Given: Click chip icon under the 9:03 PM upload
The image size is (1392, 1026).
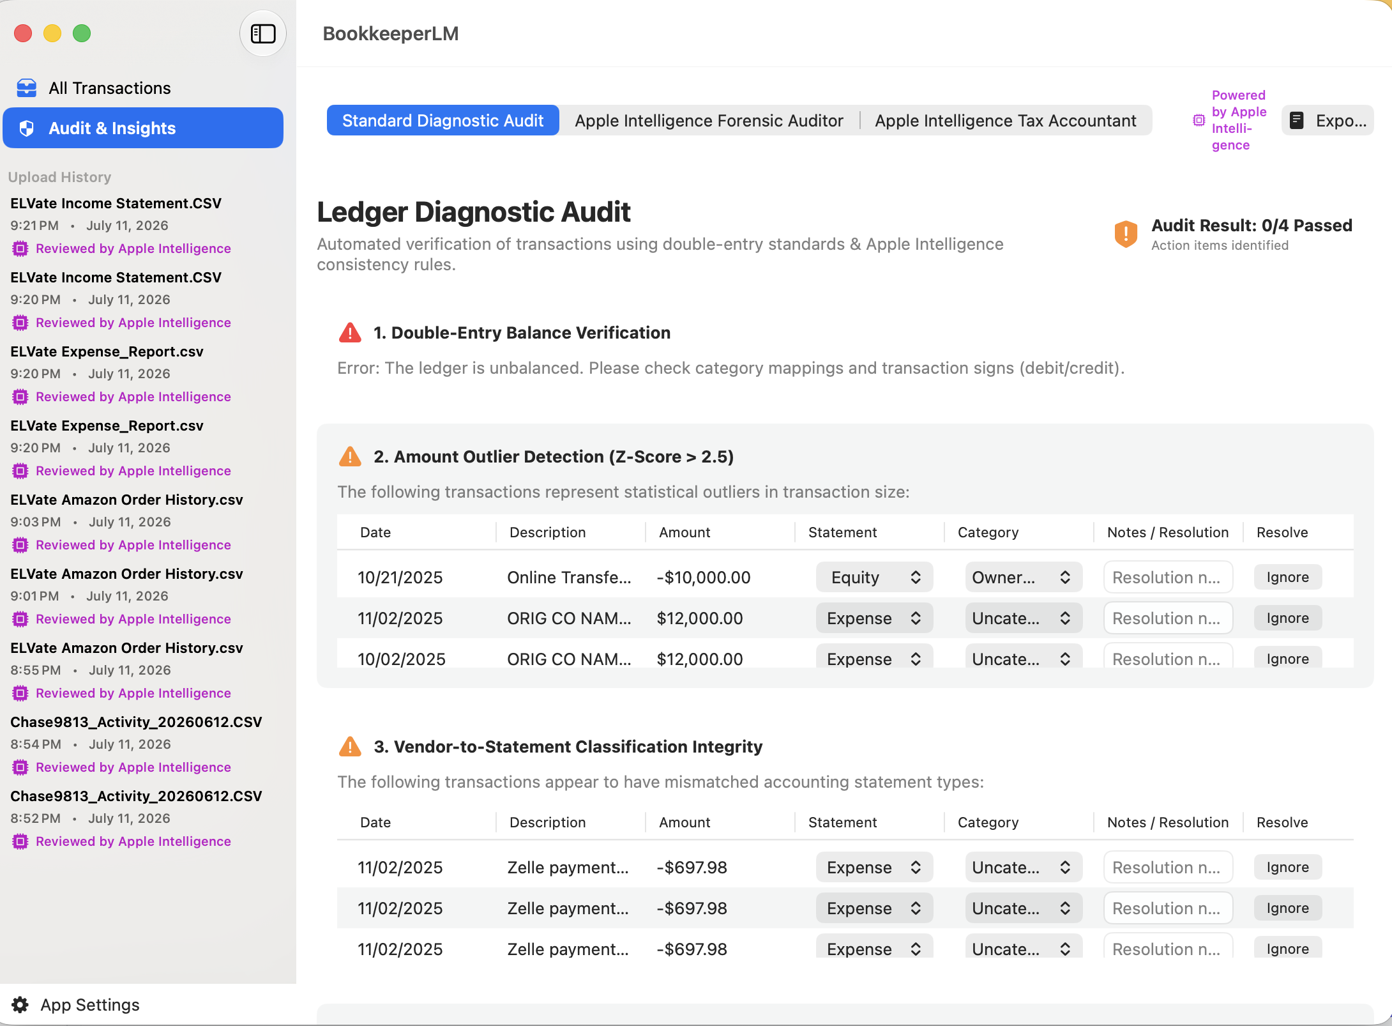Looking at the screenshot, I should (20, 545).
